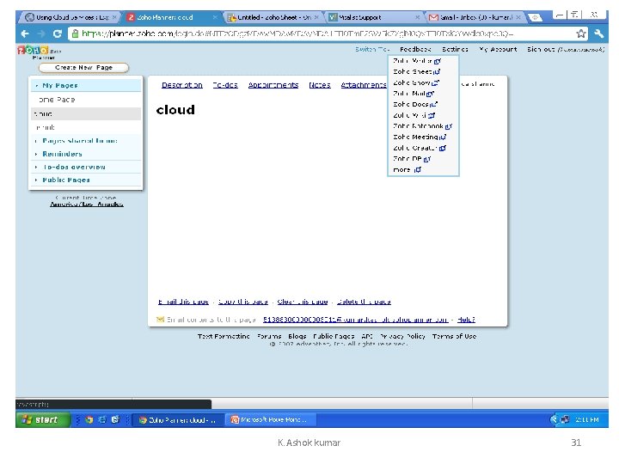The height and width of the screenshot is (464, 619).
Task: Jump to the Appointments section link
Action: pyautogui.click(x=273, y=85)
